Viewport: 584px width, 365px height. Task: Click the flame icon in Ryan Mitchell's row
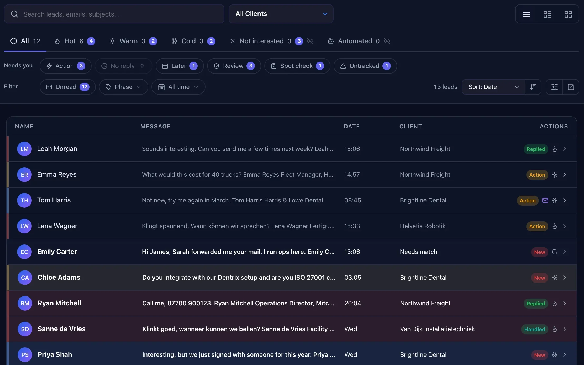[554, 303]
